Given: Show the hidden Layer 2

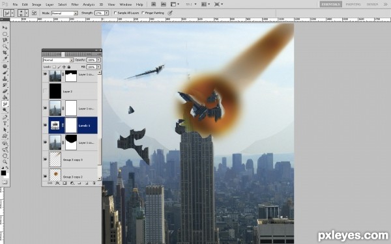Looking at the screenshot, I should (x=45, y=91).
